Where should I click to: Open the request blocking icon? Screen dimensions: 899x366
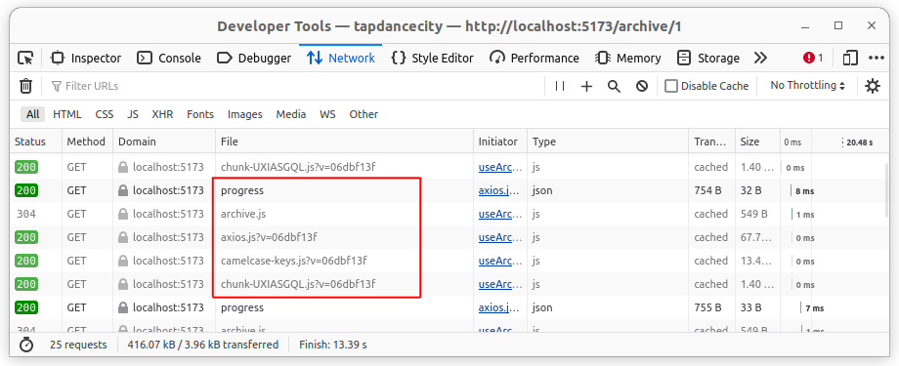tap(642, 86)
